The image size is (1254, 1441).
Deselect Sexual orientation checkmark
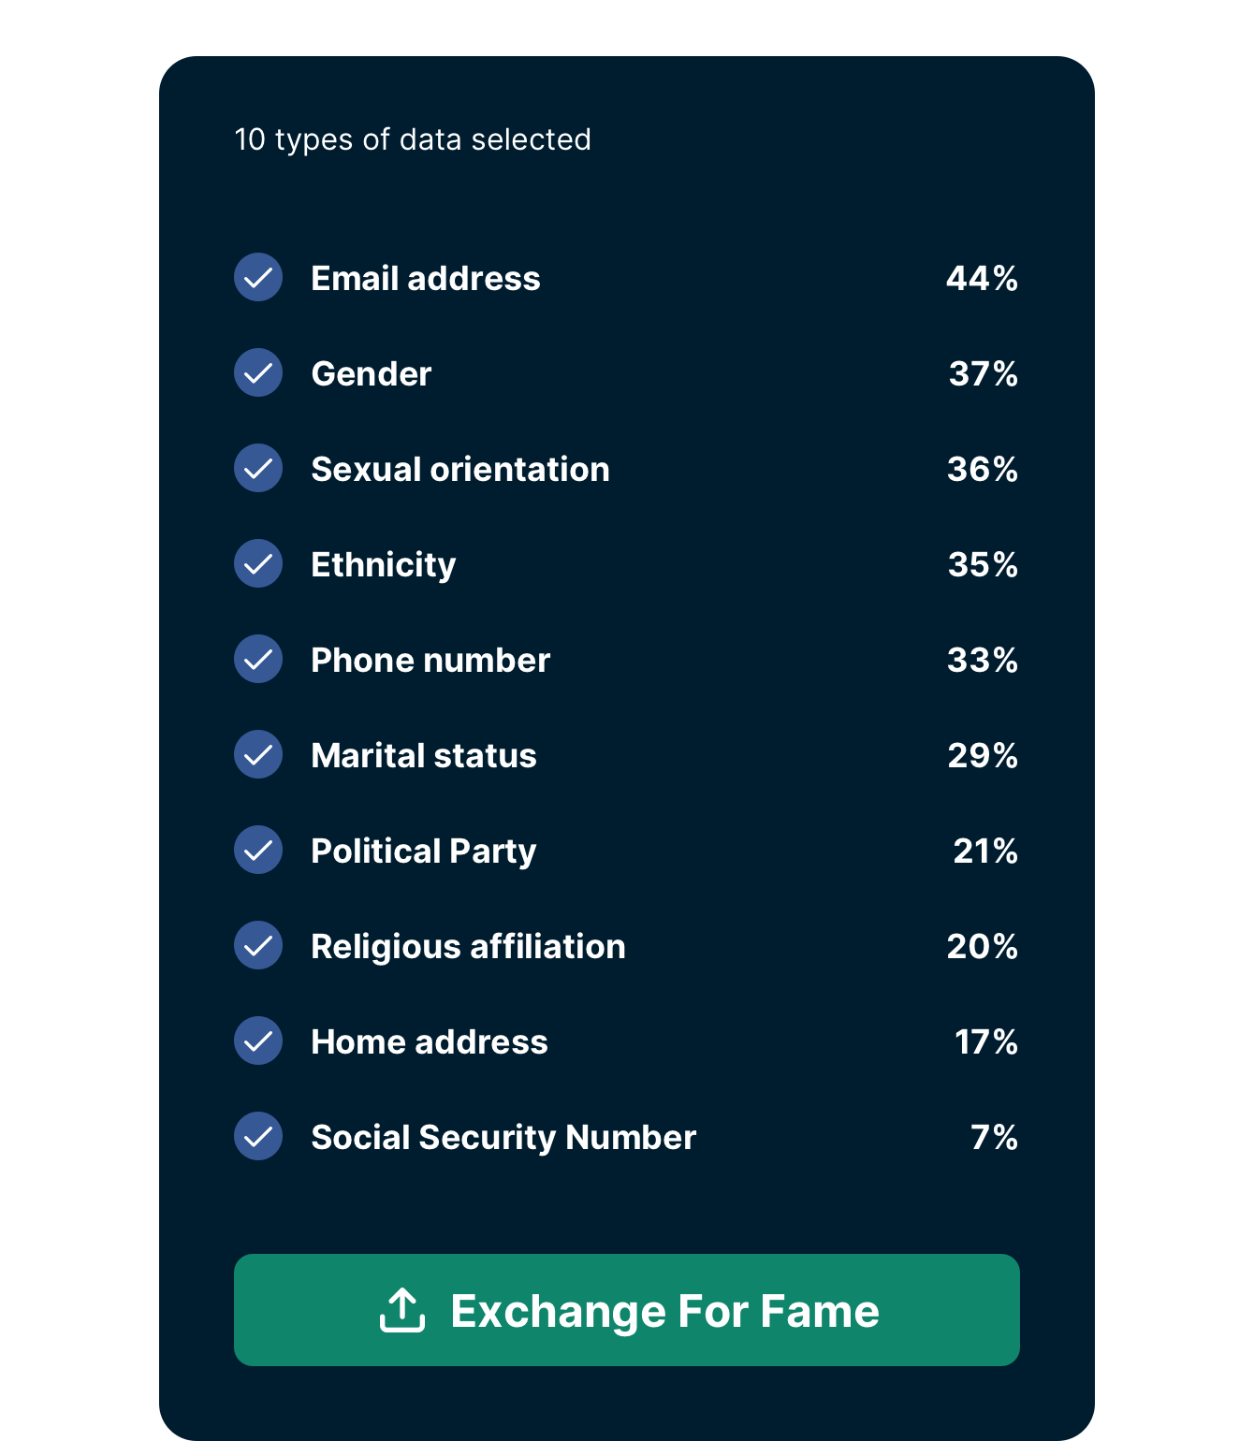click(x=258, y=468)
